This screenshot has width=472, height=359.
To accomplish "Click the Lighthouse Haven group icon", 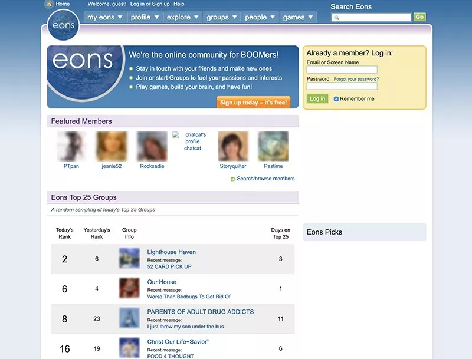I will point(129,258).
